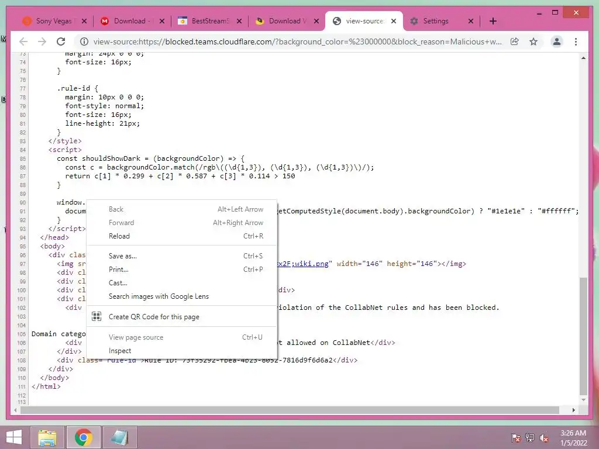Close the view-source tab
Screen dimensions: 599x449
point(394,21)
